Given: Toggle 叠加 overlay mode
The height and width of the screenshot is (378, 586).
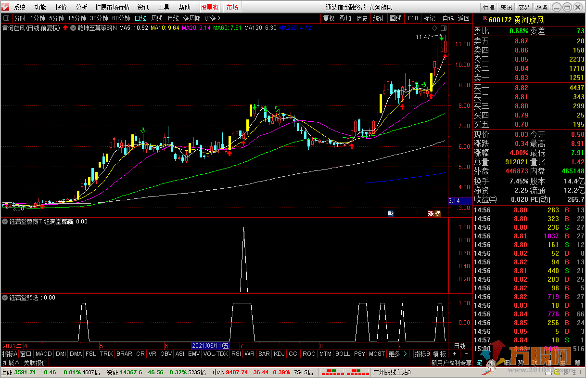Looking at the screenshot, I should coord(345,18).
